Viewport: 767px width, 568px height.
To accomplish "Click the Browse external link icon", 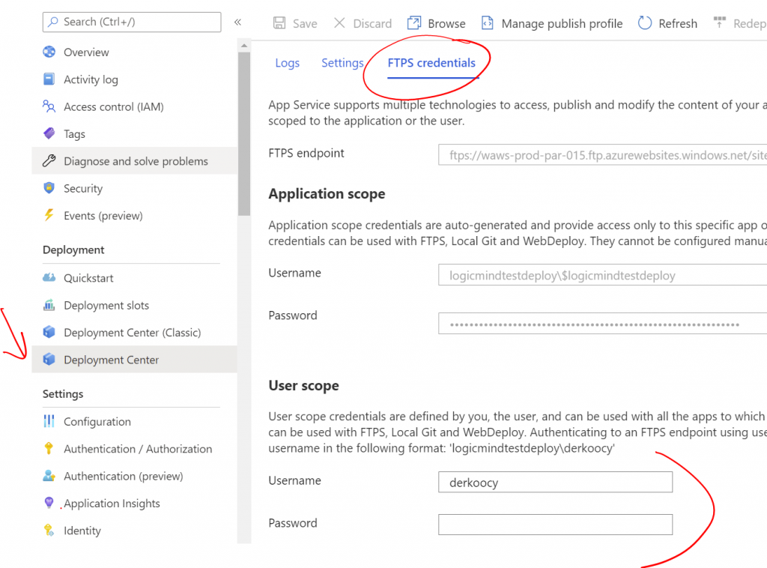I will click(x=414, y=23).
